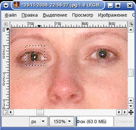Open the window menu arrow in title bar
Image resolution: width=136 pixels, height=130 pixels.
(6, 5)
